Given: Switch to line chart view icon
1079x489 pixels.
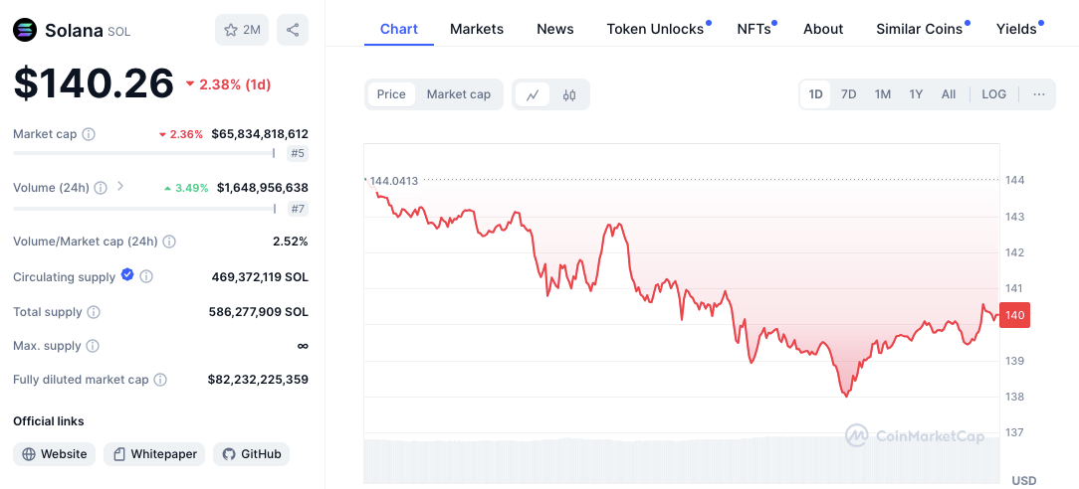Looking at the screenshot, I should (x=533, y=94).
